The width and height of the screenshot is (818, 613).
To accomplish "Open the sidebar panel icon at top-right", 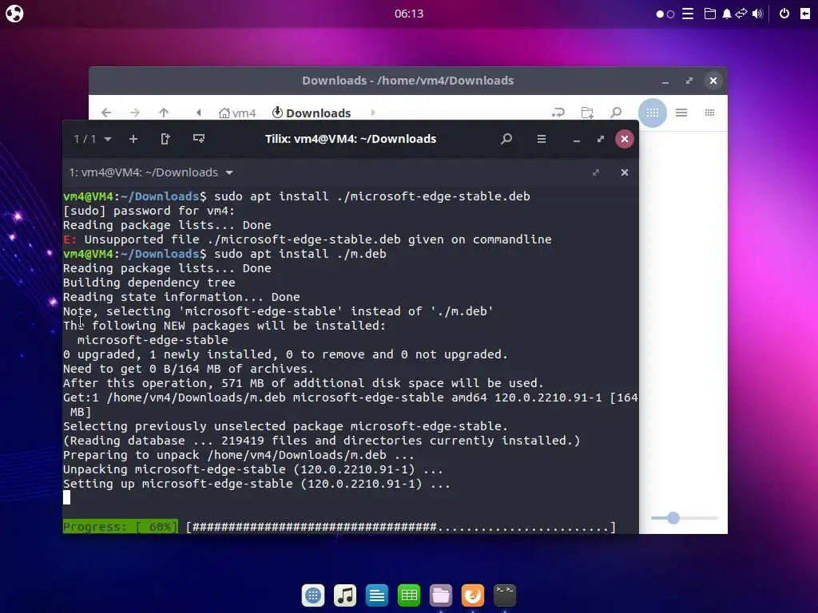I will [x=805, y=14].
